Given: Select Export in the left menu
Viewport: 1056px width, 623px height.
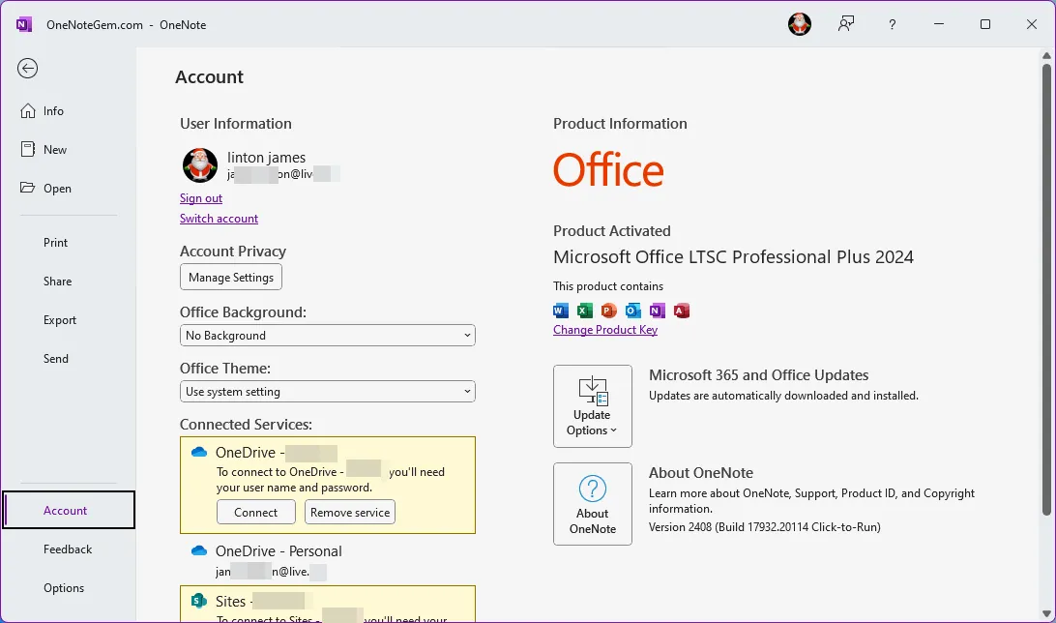Looking at the screenshot, I should point(60,320).
